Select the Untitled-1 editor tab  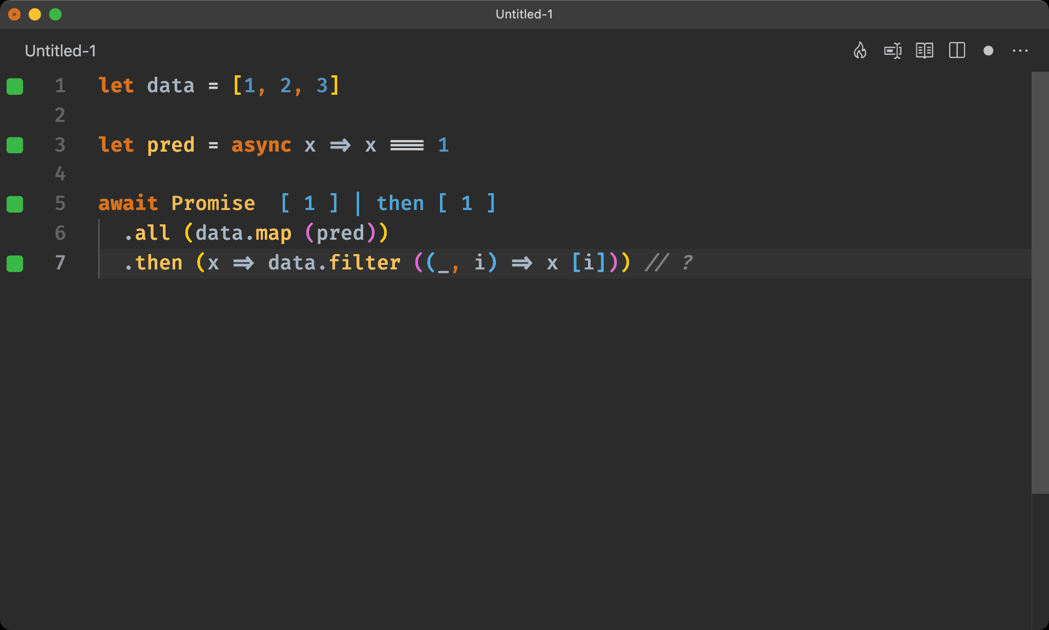(x=60, y=51)
